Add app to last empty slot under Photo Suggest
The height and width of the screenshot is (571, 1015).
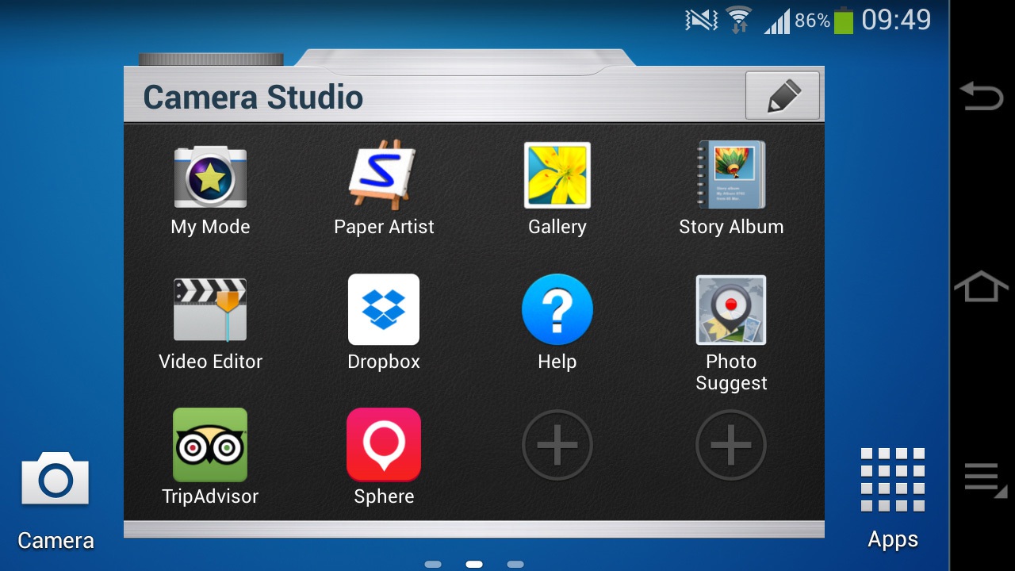[x=731, y=445]
